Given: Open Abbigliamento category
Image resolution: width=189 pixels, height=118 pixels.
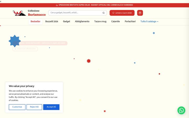Looking at the screenshot, I should click(82, 22).
